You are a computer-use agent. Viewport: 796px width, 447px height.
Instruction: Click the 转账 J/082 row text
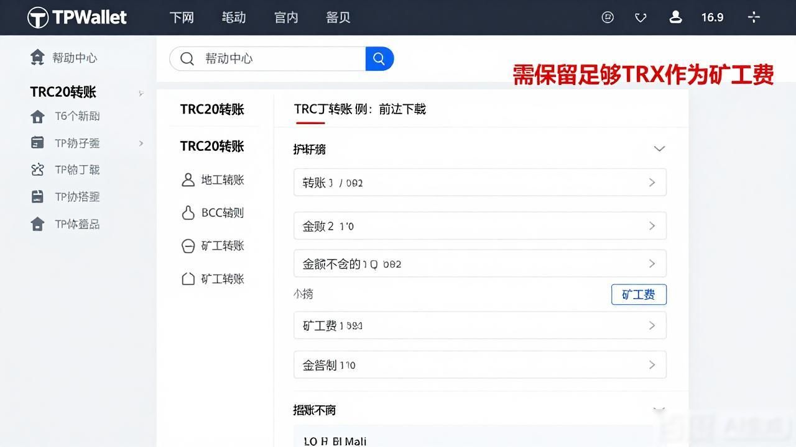point(333,183)
